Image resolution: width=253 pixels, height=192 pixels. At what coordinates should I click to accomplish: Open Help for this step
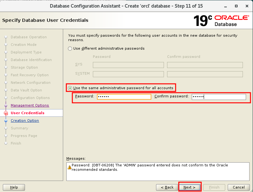[14, 187]
